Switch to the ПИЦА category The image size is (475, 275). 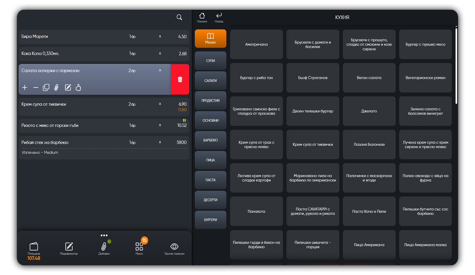(x=210, y=160)
